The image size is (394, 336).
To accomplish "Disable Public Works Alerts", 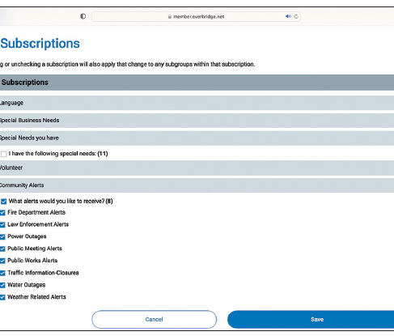I will pos(2,261).
